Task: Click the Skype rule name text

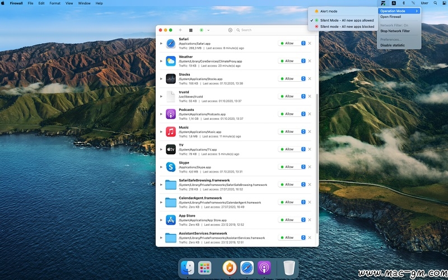Action: click(184, 163)
